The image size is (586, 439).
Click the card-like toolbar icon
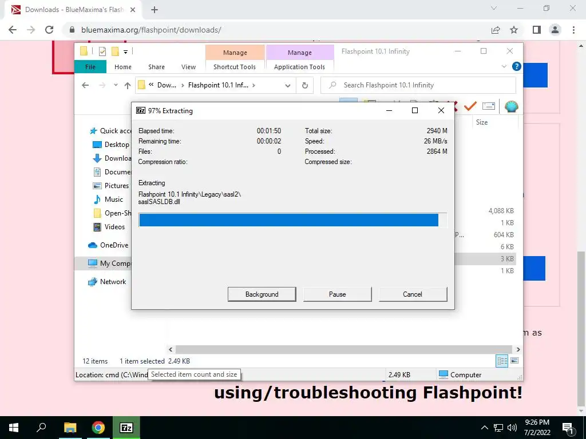tap(489, 106)
